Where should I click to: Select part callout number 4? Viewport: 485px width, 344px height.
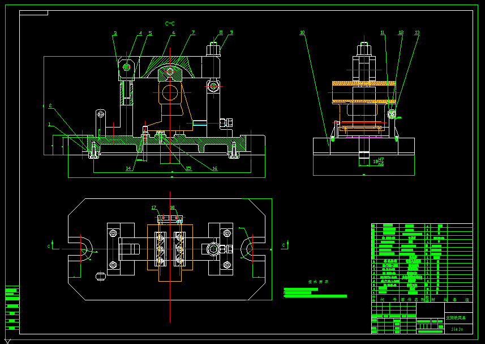pos(140,33)
